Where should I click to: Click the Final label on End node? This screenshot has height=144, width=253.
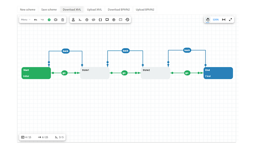pyautogui.click(x=208, y=76)
